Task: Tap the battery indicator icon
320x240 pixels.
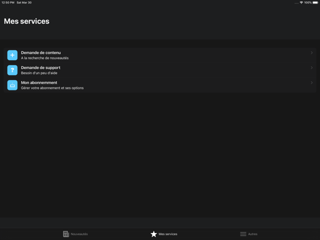Action: coord(315,2)
